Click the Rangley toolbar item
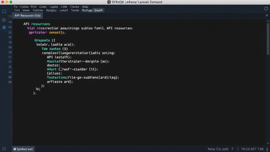The height and width of the screenshot is (152, 270). (x=51, y=10)
